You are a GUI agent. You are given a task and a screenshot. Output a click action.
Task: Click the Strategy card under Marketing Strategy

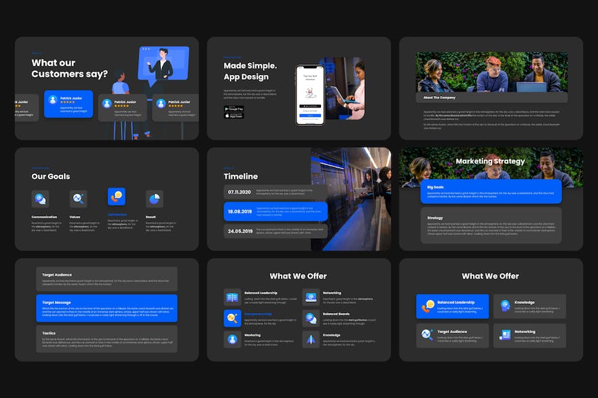click(x=490, y=226)
